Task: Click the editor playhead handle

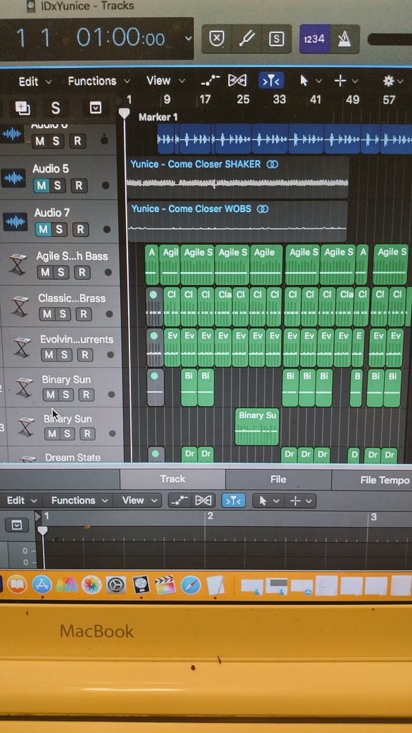Action: [x=42, y=530]
